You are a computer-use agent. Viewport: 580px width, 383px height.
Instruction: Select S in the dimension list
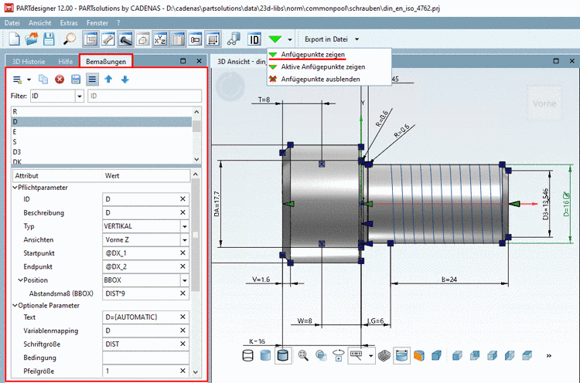15,141
